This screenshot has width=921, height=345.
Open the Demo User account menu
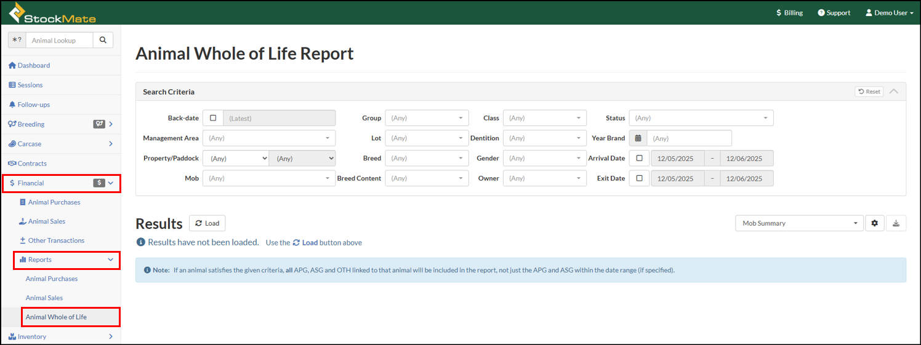[889, 12]
